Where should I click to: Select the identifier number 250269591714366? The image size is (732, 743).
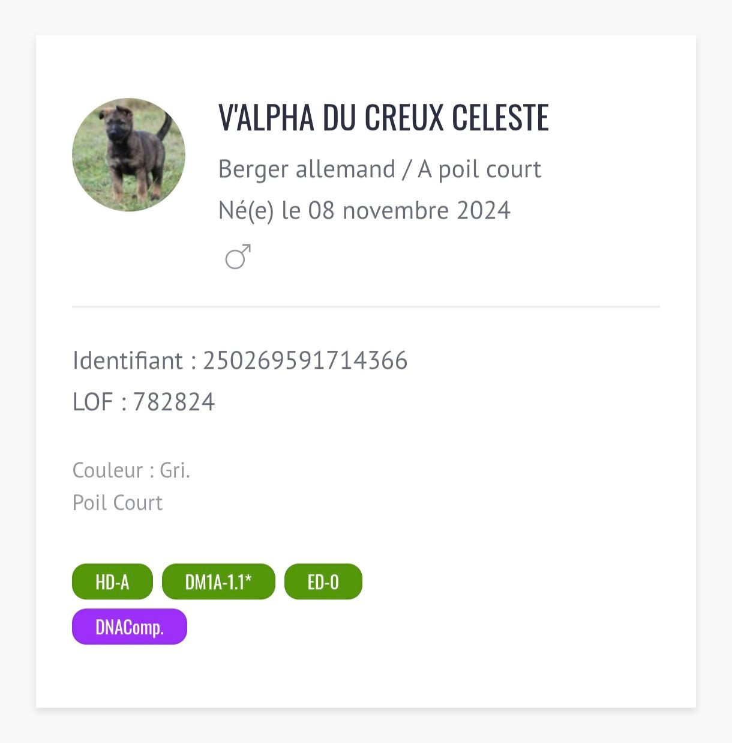(x=305, y=360)
